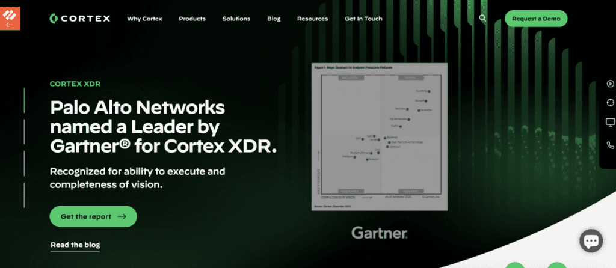Click the Gartner Magic Quadrant chart image

(x=380, y=136)
